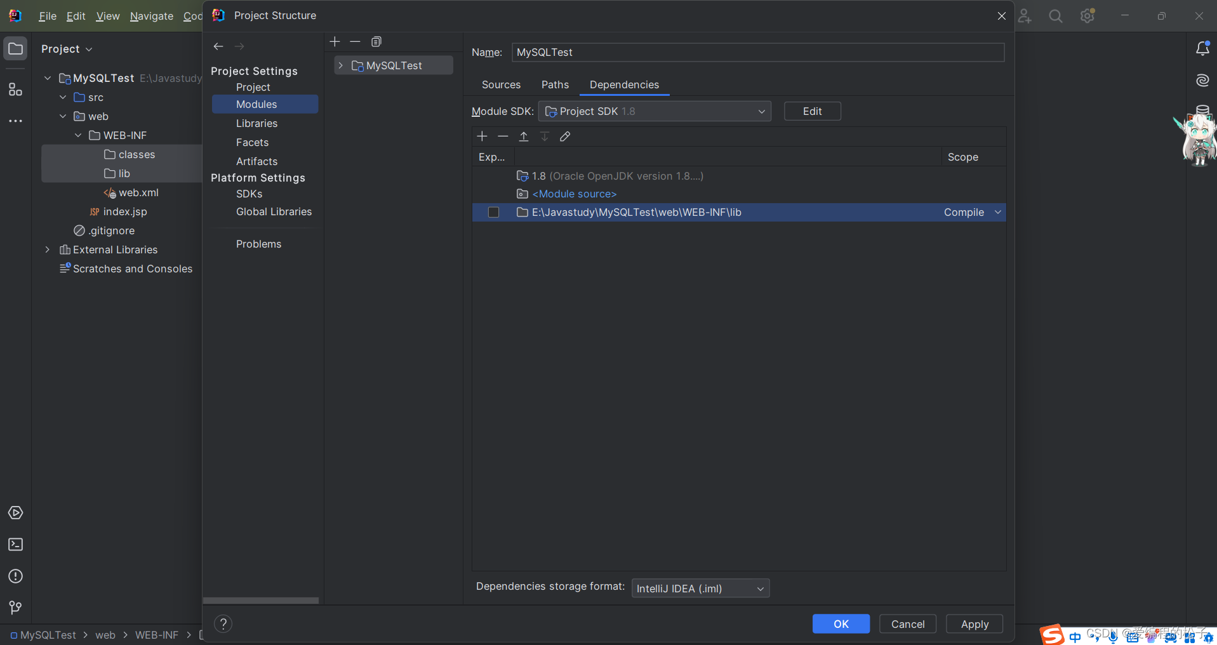
Task: Collapse the web folder
Action: pyautogui.click(x=63, y=116)
